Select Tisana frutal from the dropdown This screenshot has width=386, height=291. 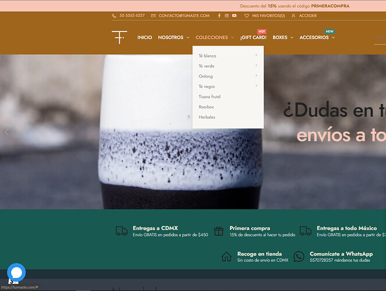coord(210,97)
